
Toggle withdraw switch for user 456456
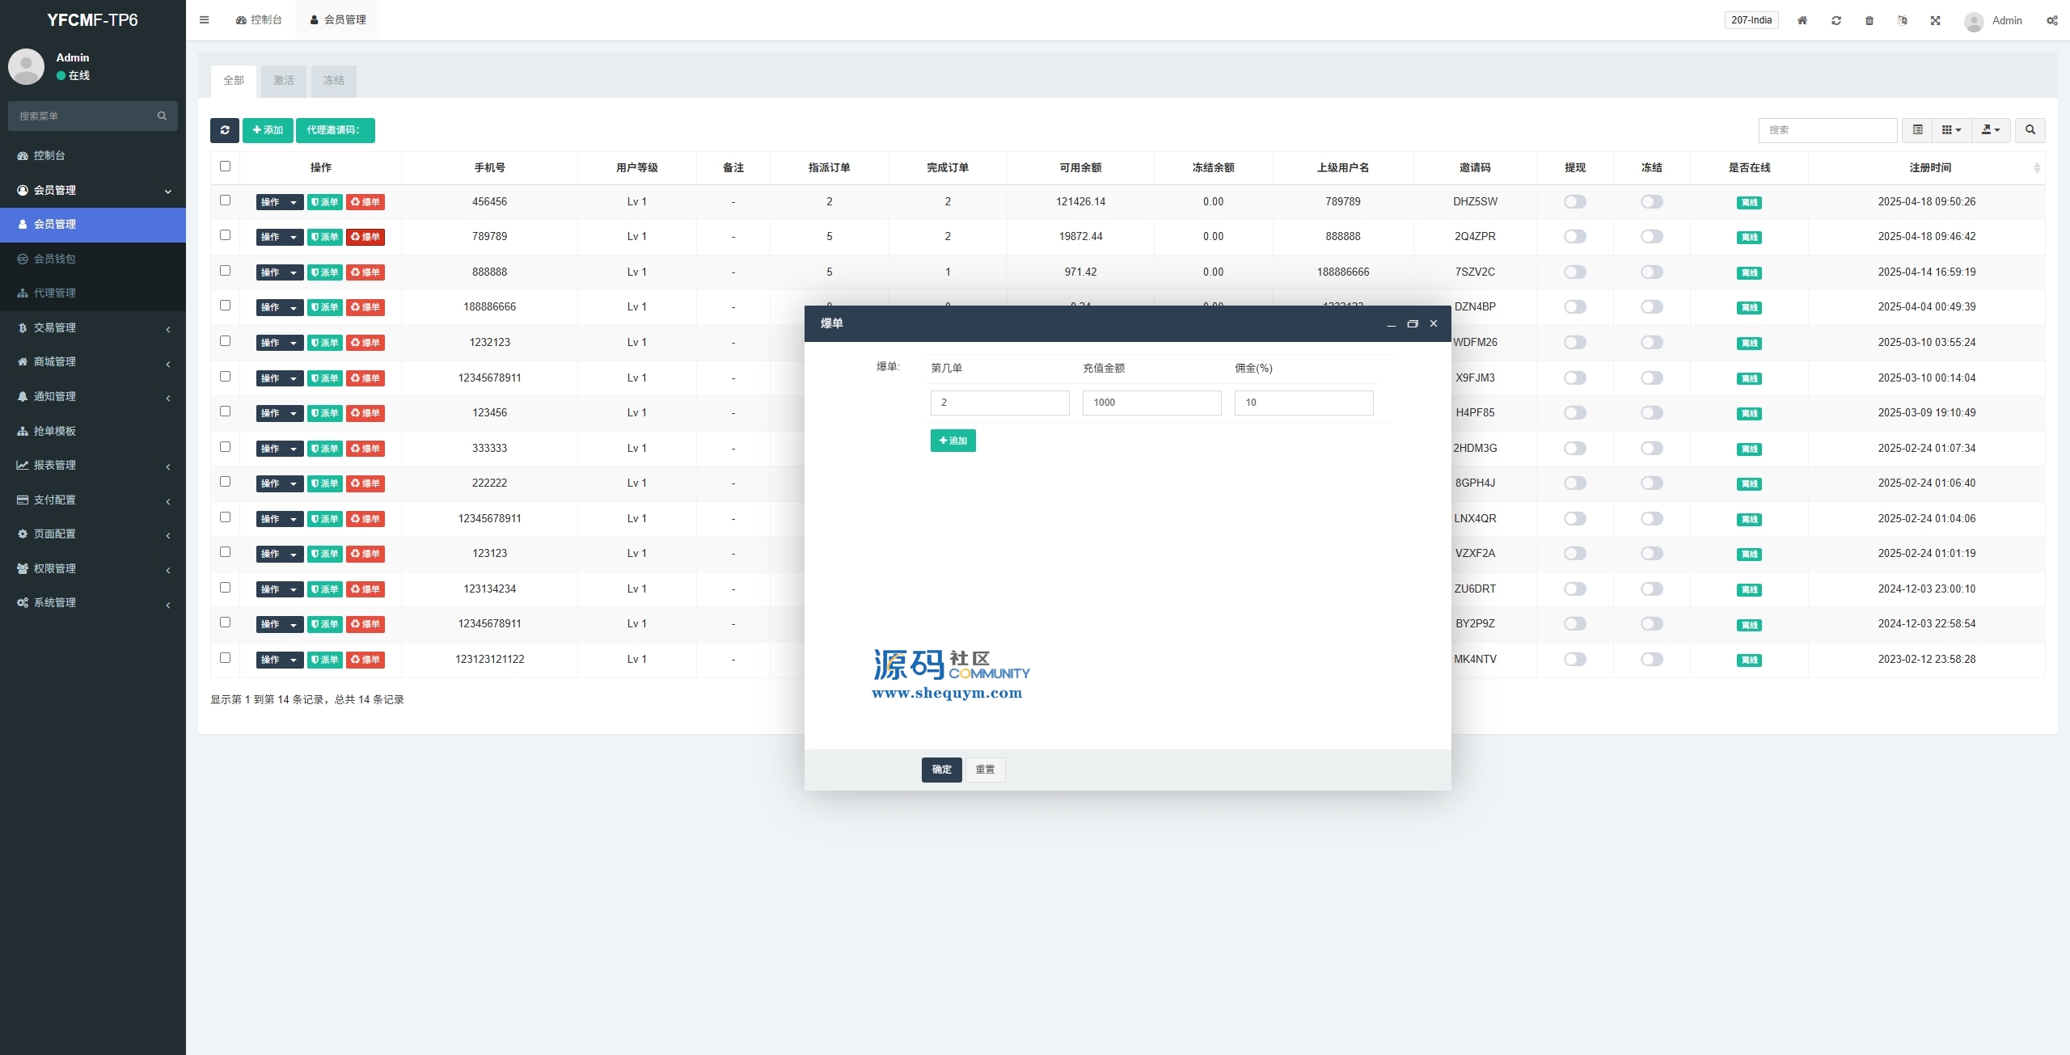point(1574,202)
